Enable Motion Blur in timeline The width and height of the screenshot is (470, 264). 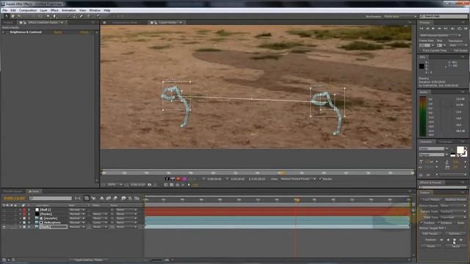coord(115,198)
